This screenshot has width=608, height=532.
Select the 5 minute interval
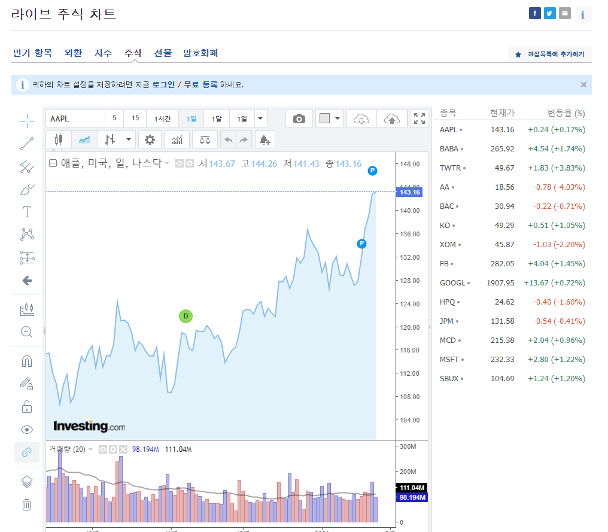(114, 118)
